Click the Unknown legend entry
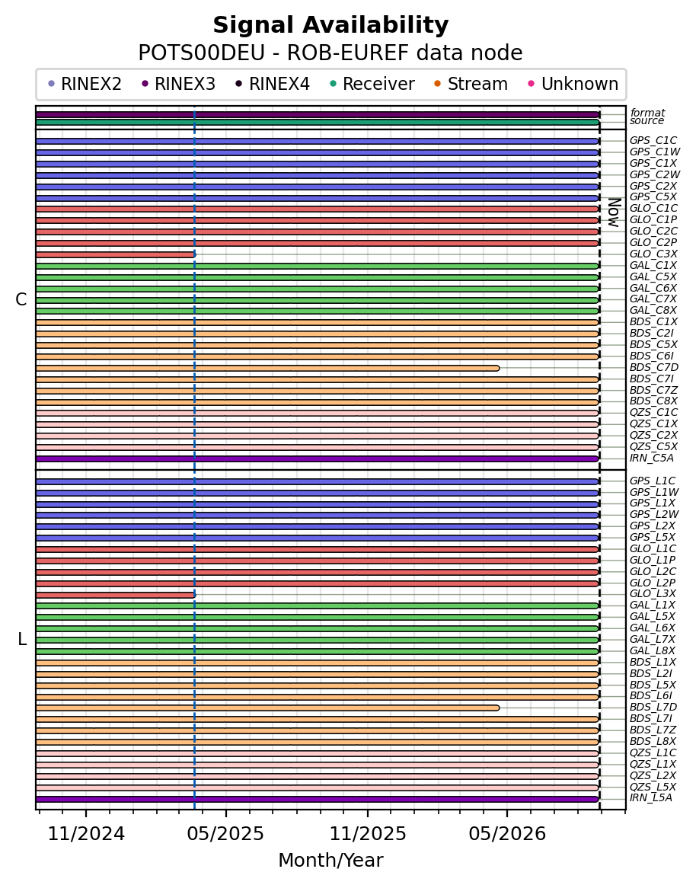The height and width of the screenshot is (885, 696). [573, 84]
